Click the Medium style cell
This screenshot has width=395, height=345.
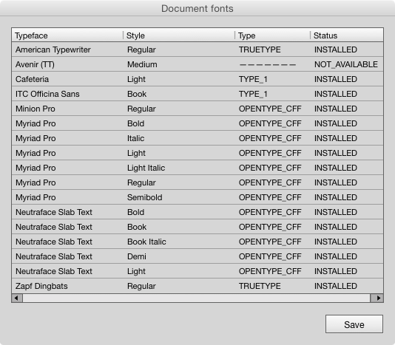[142, 65]
